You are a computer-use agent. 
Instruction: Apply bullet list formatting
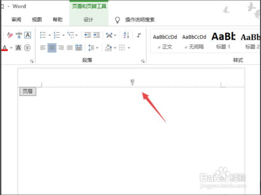pyautogui.click(x=43, y=35)
